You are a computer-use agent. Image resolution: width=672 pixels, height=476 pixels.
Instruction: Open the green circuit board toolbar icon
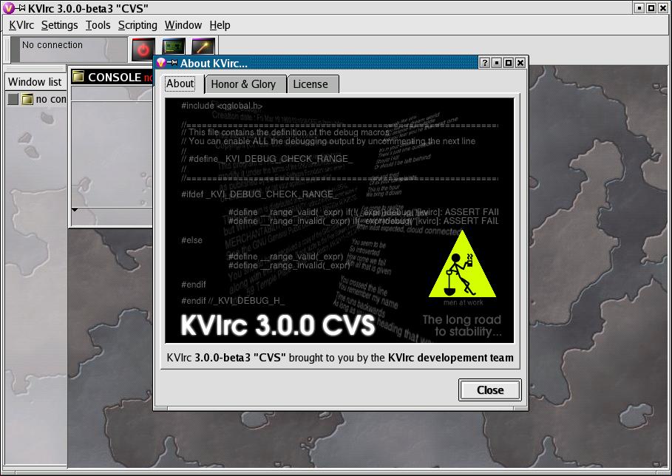[x=174, y=47]
